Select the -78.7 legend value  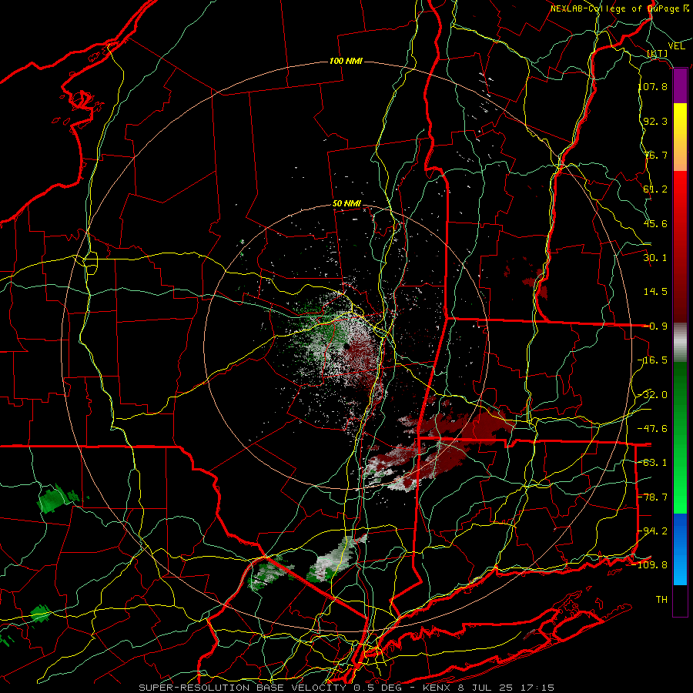(x=653, y=497)
